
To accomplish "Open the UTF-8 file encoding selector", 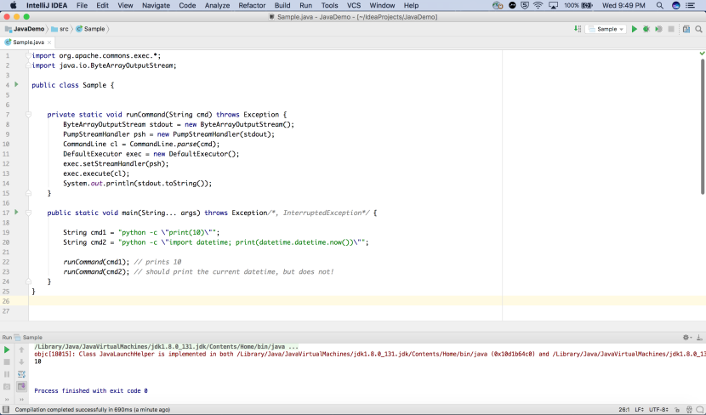I will 659,409.
